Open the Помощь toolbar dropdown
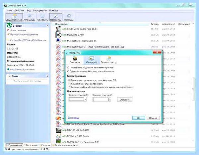This screenshot has width=199, height=155. point(69,17)
